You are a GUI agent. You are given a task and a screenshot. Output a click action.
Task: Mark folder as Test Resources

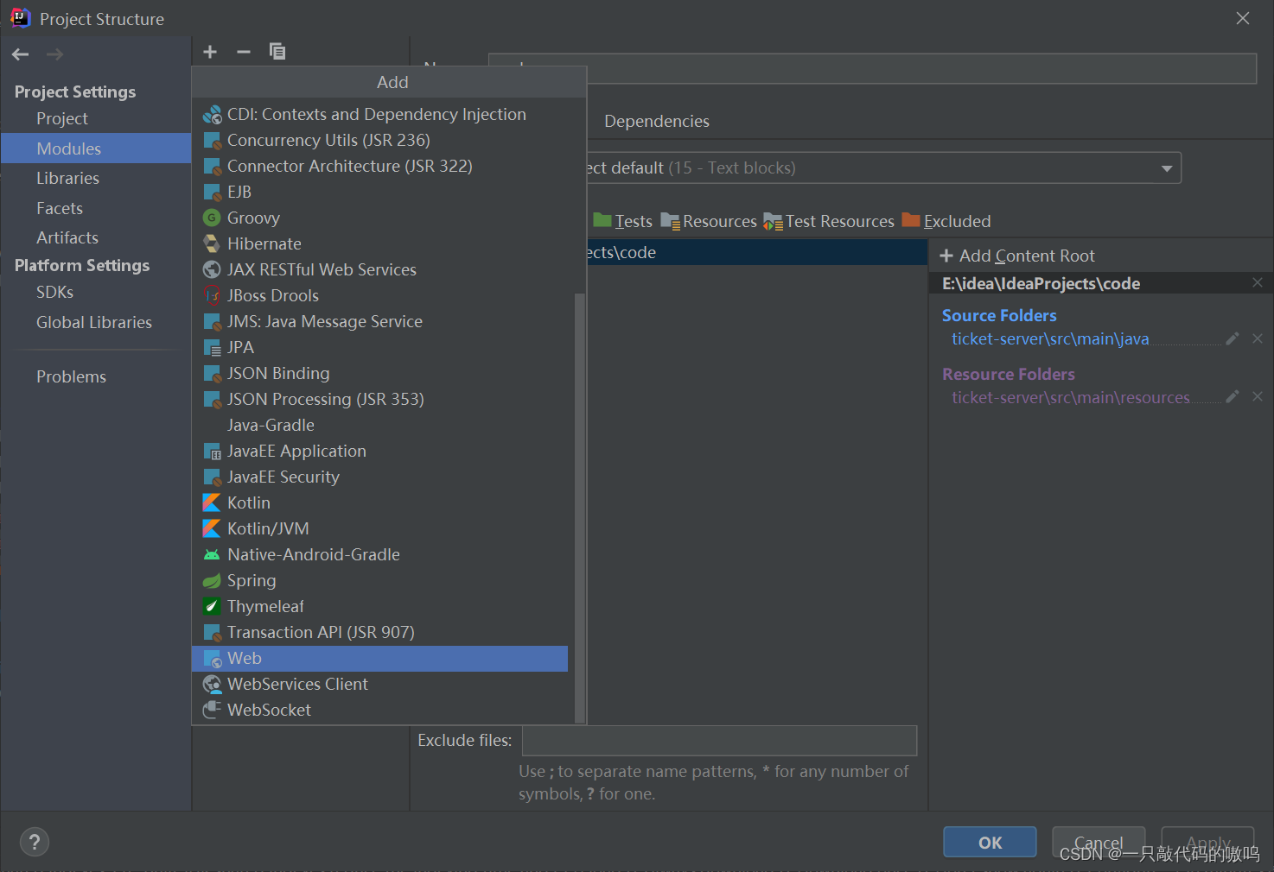pyautogui.click(x=829, y=221)
